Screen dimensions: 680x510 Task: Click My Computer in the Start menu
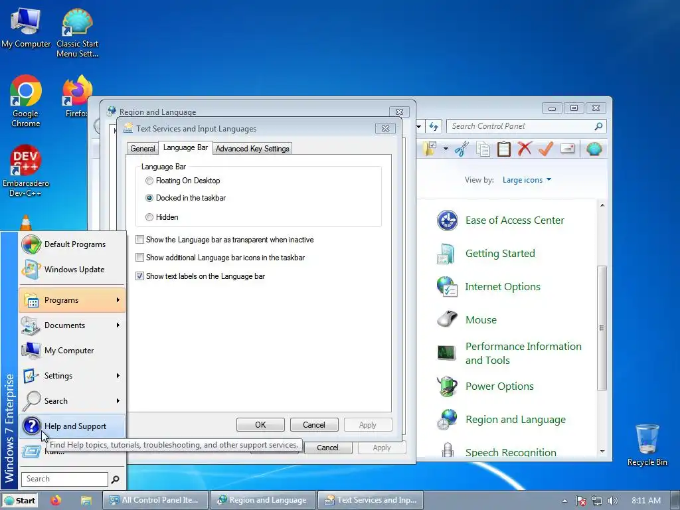pos(72,351)
